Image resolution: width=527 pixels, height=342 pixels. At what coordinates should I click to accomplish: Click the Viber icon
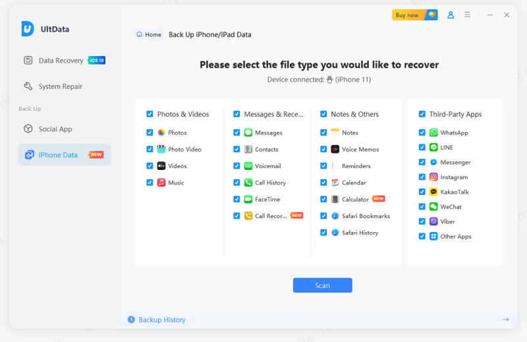tap(433, 221)
